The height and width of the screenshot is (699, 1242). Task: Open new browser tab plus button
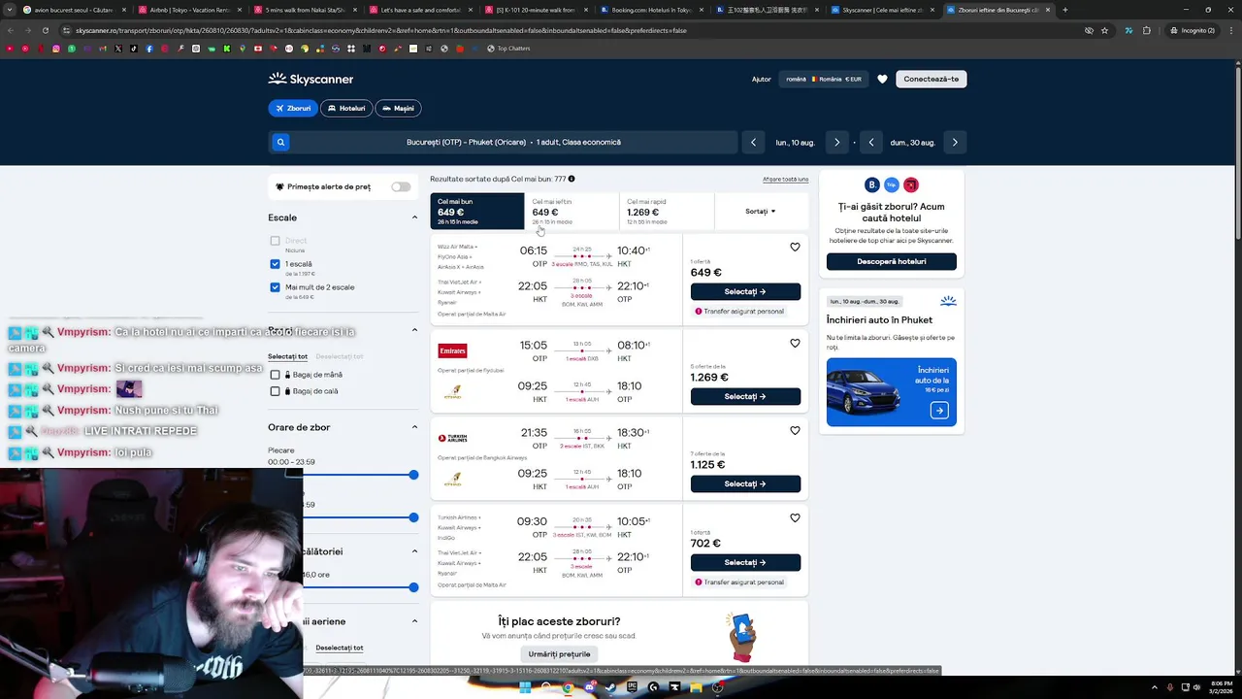[x=1064, y=10]
